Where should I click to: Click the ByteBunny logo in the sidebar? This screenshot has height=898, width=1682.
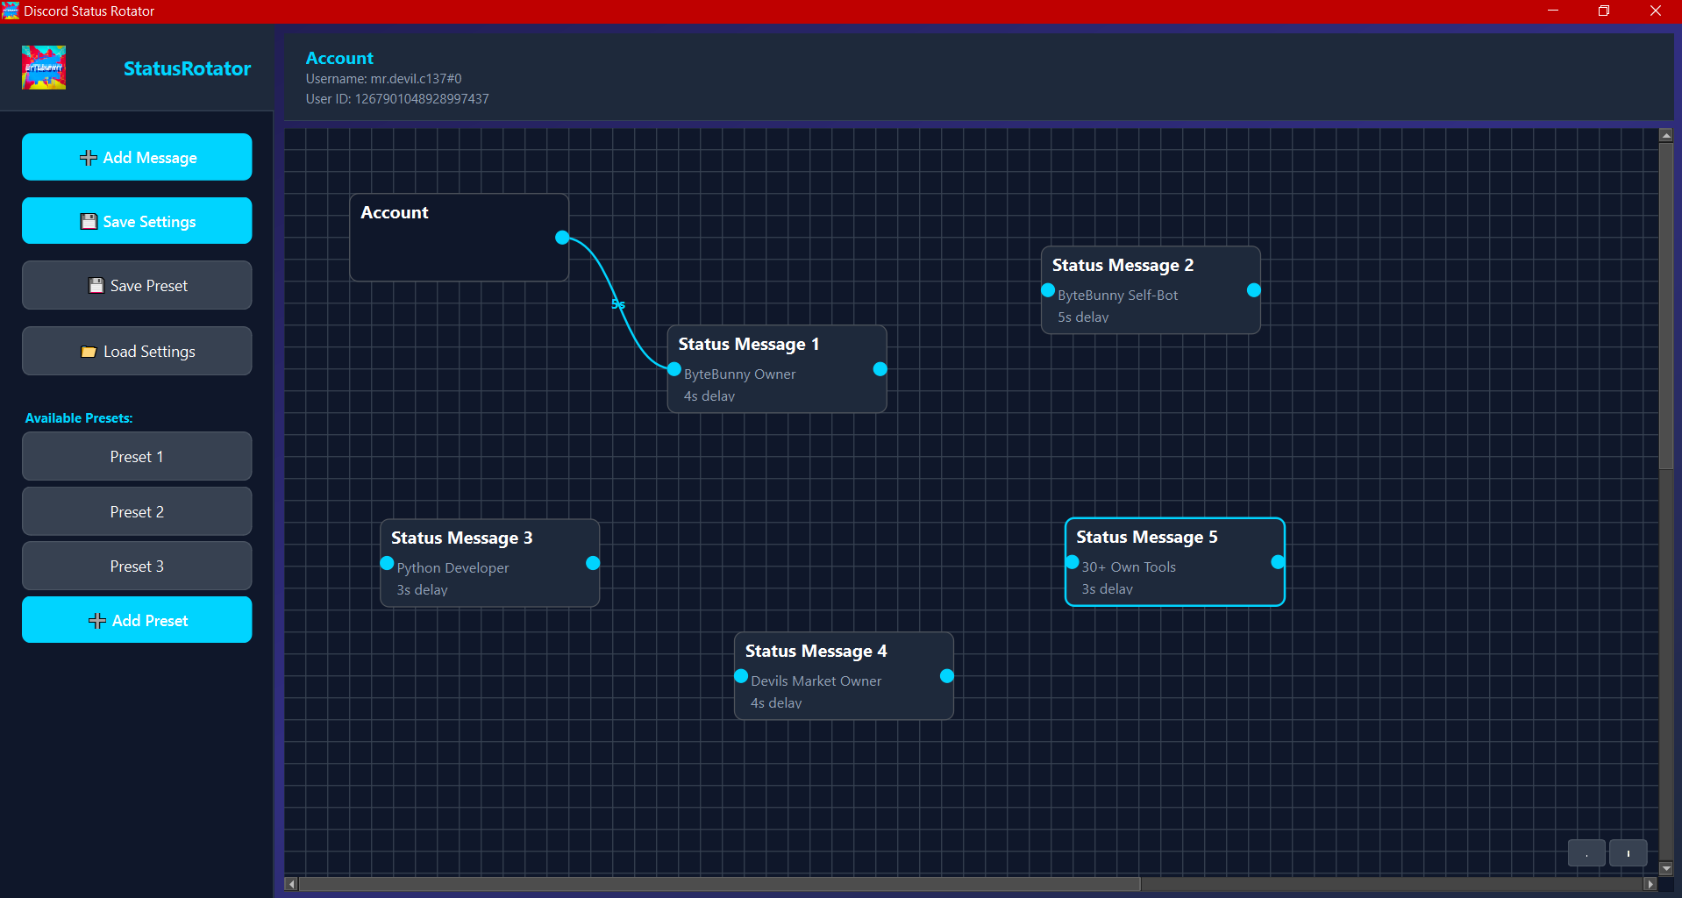point(44,67)
